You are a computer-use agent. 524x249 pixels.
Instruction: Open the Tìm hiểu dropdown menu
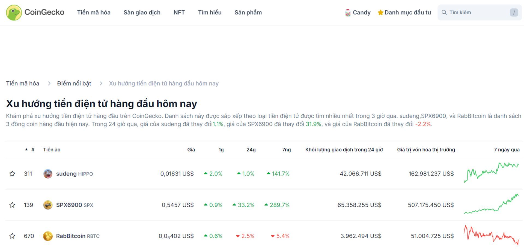[210, 12]
